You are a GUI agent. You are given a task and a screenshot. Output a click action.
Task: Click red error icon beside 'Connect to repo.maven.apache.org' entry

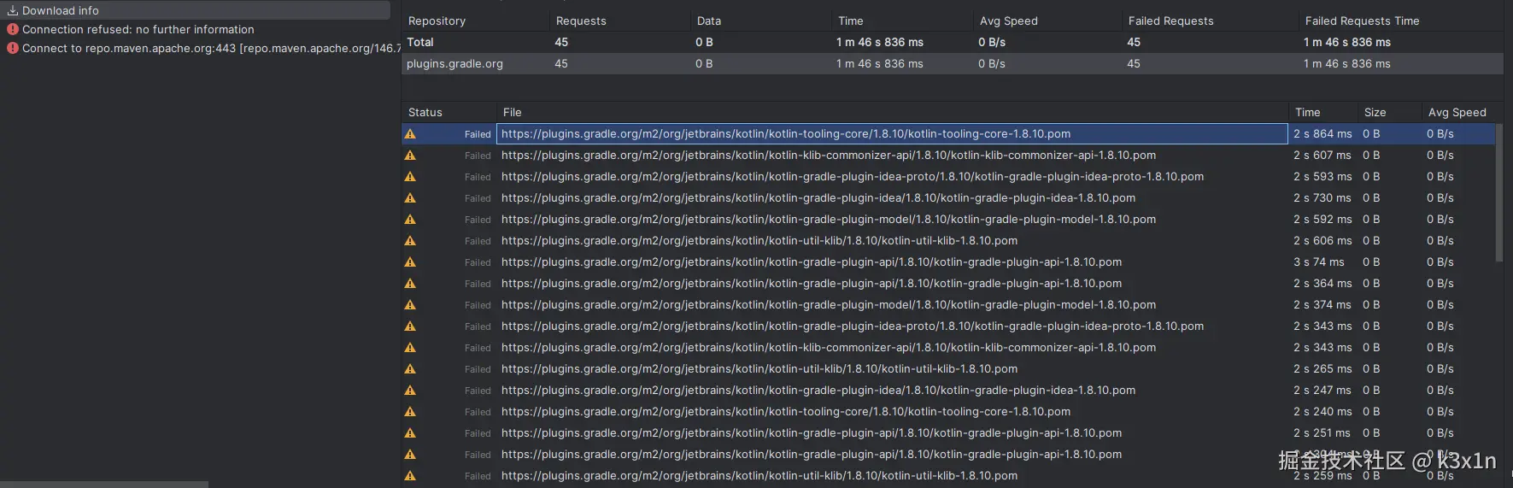13,48
